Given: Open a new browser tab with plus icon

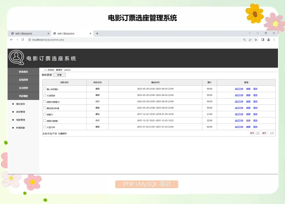Looking at the screenshot, I should point(97,33).
